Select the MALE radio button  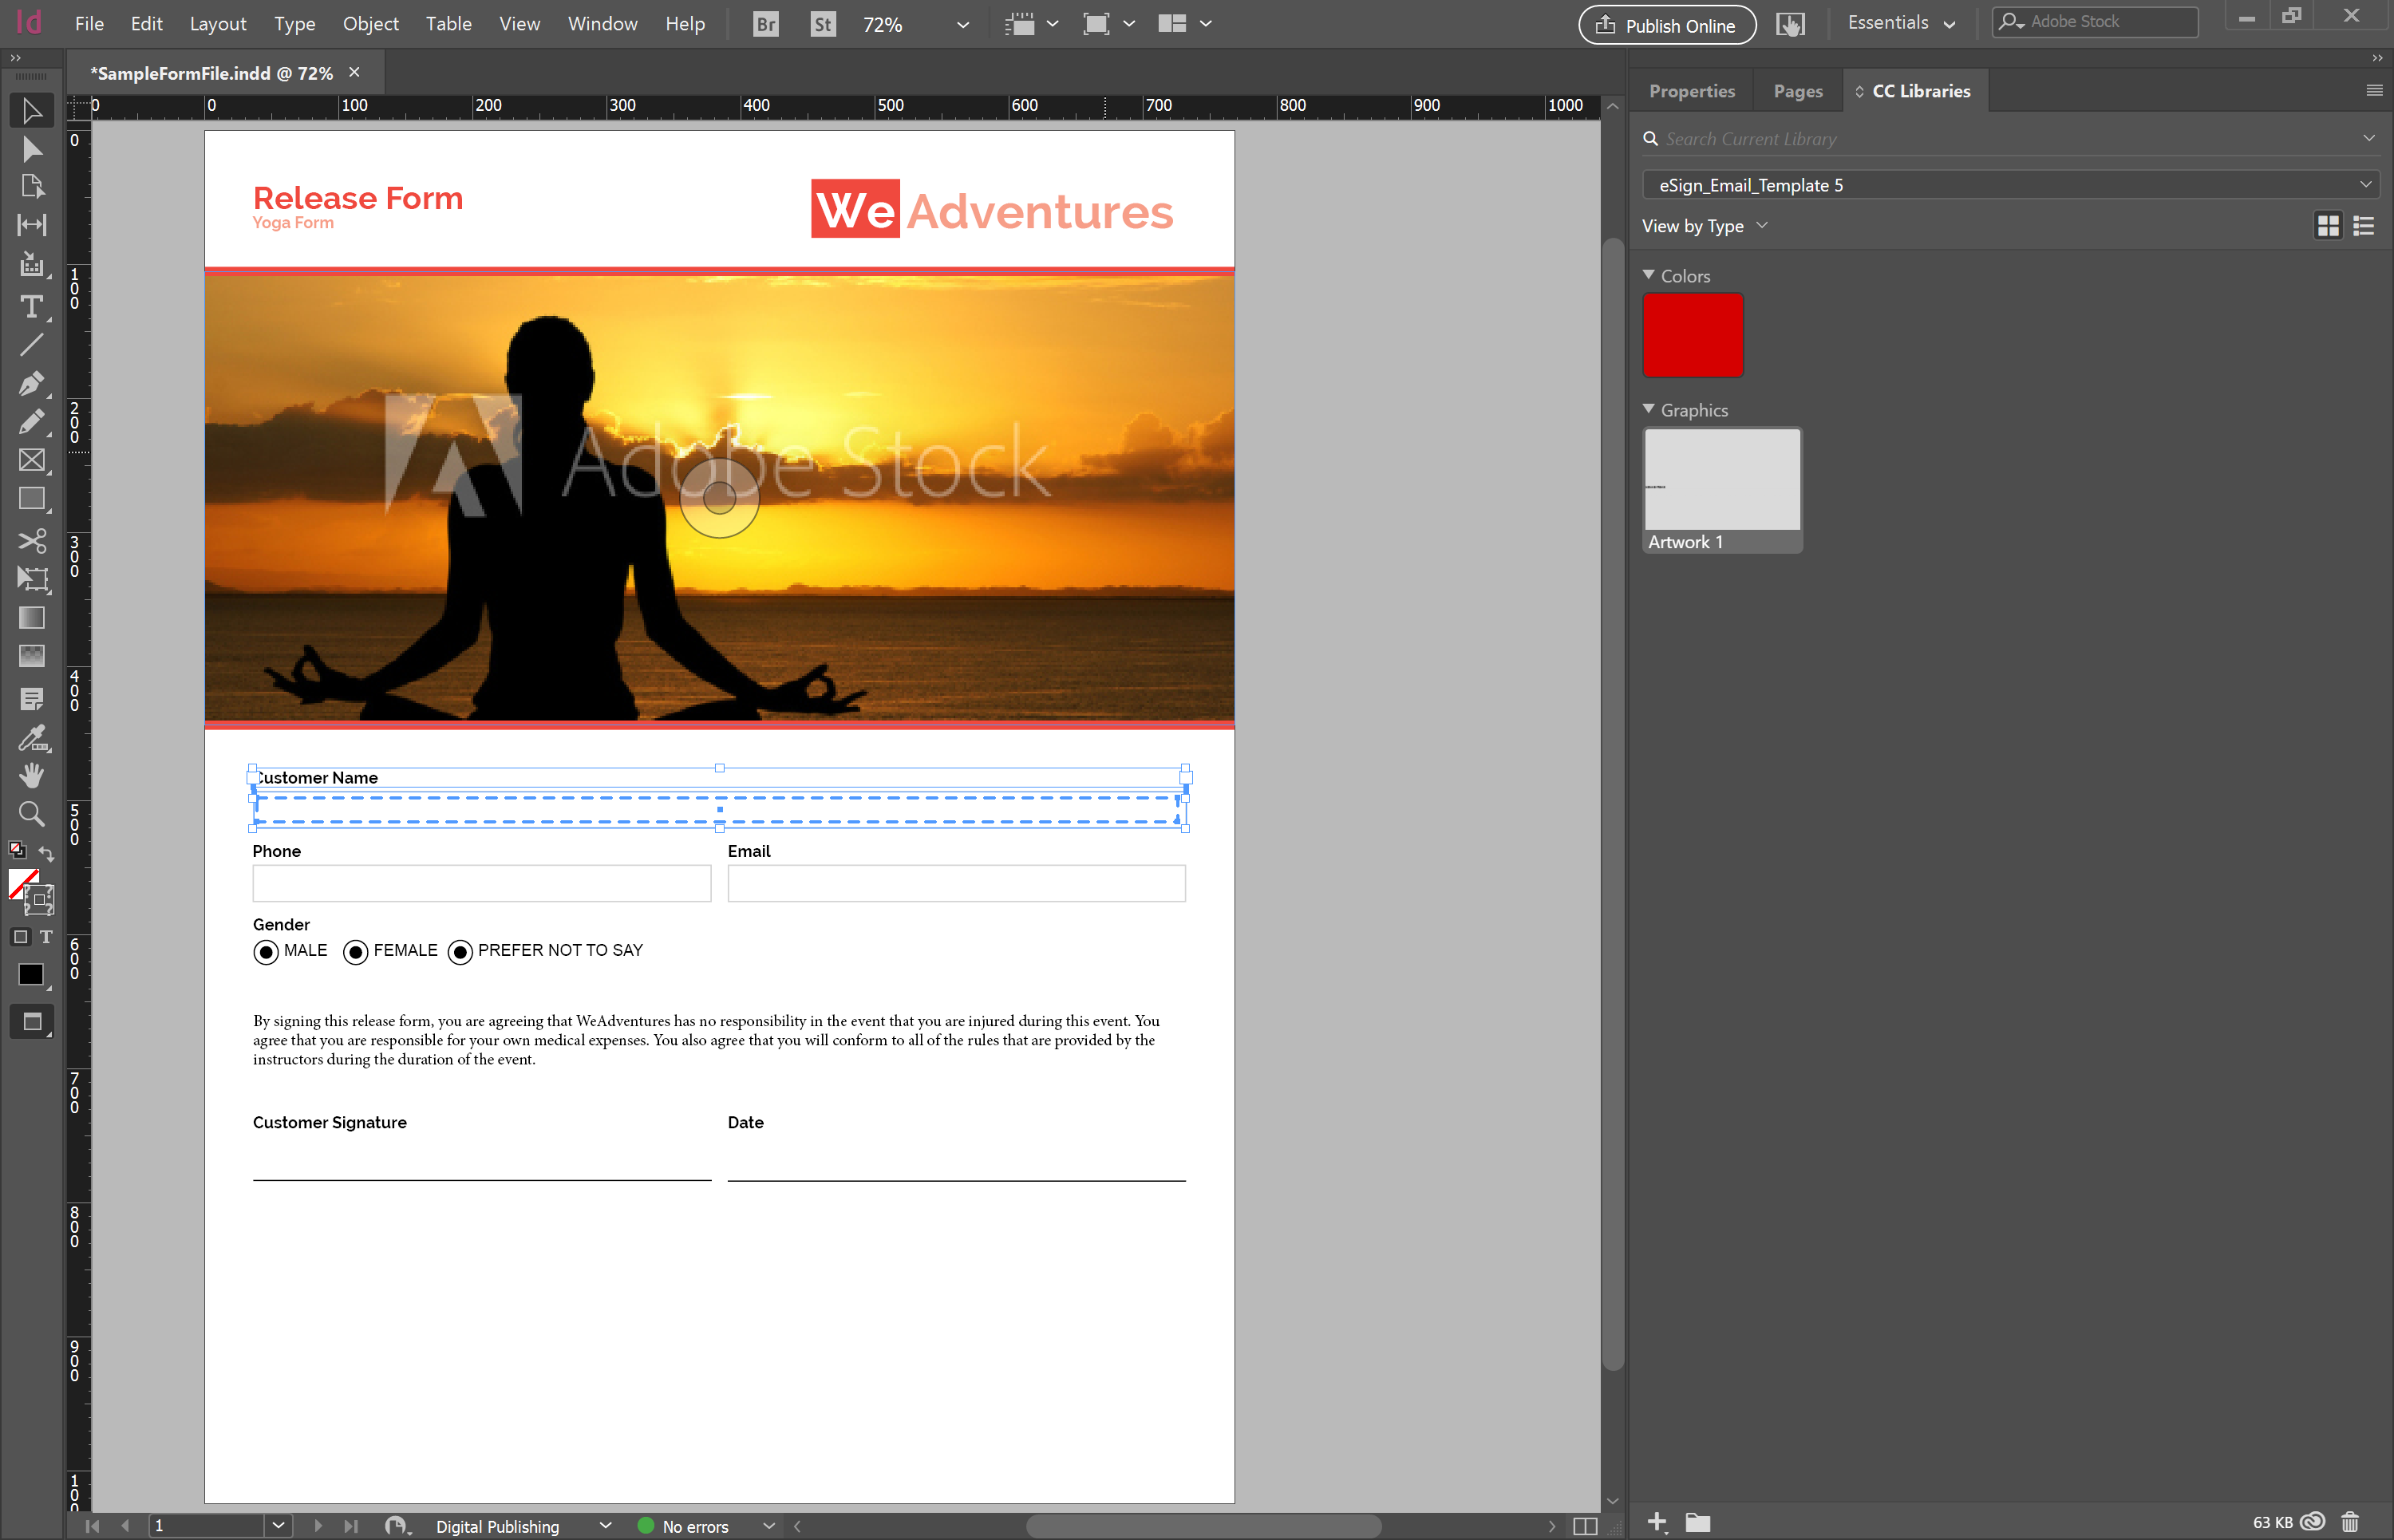click(266, 952)
